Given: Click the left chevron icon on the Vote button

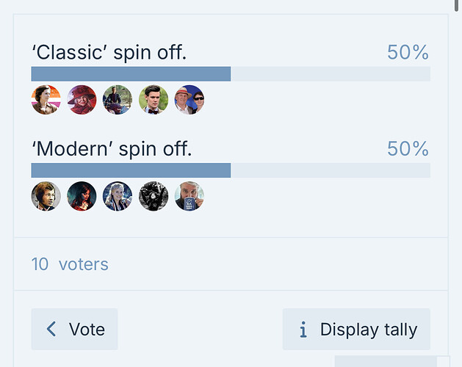Looking at the screenshot, I should (x=51, y=329).
